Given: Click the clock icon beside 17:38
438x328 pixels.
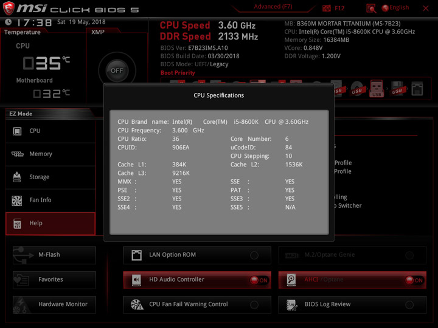Looking at the screenshot, I should pos(9,22).
